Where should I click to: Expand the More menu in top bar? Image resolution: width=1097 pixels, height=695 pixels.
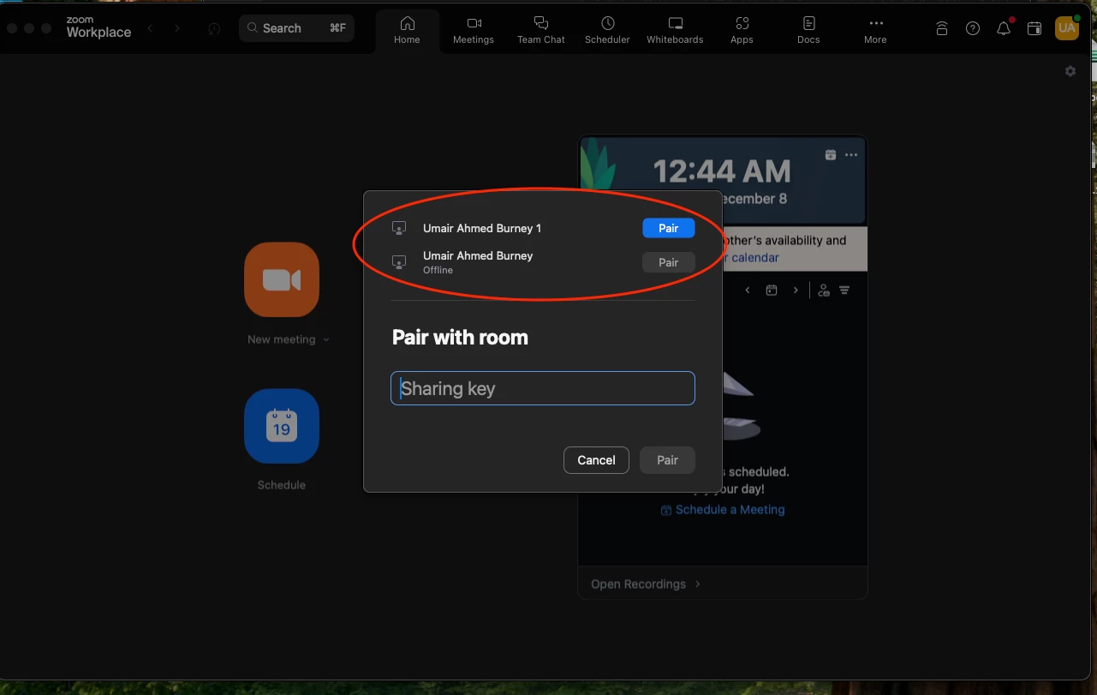tap(875, 30)
